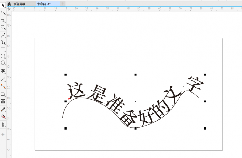Click the top-center selection handle
This screenshot has width=242, height=158.
135,75
